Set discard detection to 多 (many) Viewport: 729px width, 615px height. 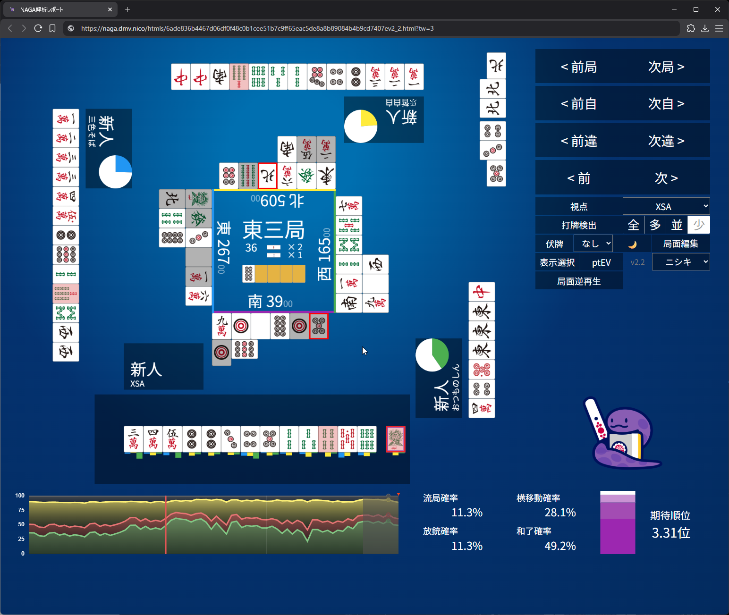655,225
